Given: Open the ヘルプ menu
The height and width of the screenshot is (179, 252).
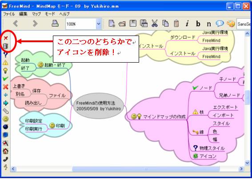Looking at the screenshot, I should 64,14.
